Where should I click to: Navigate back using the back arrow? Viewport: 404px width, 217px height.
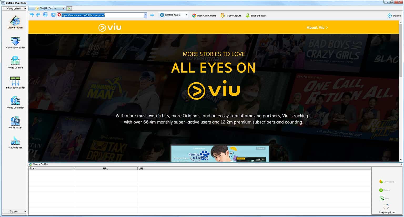tap(31, 15)
